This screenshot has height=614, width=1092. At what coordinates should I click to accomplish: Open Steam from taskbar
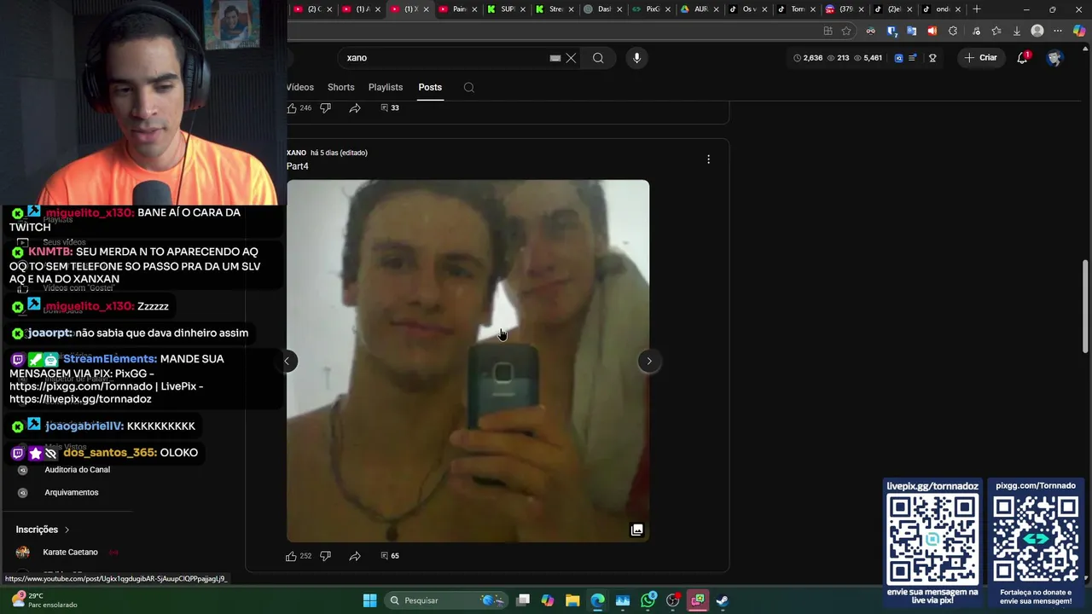point(723,600)
